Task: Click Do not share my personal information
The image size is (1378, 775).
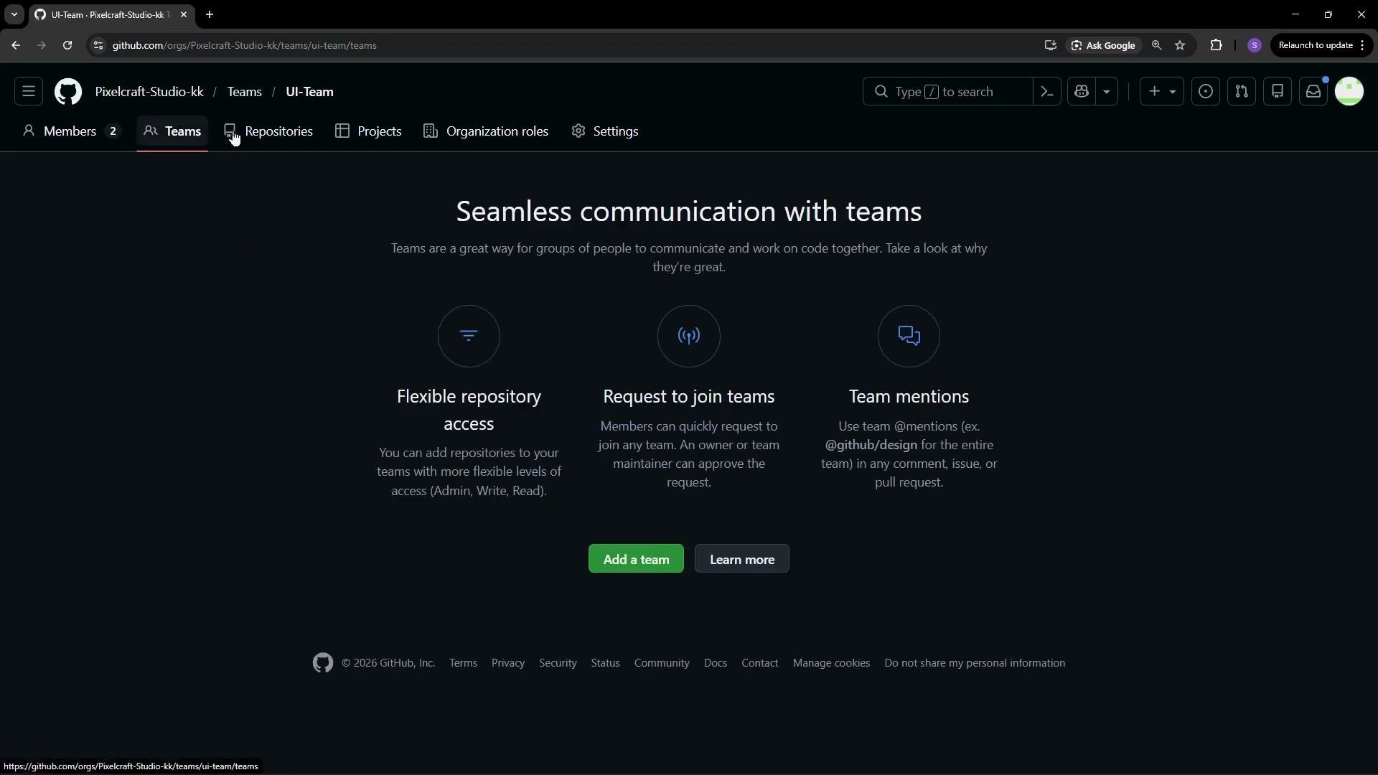Action: (975, 663)
